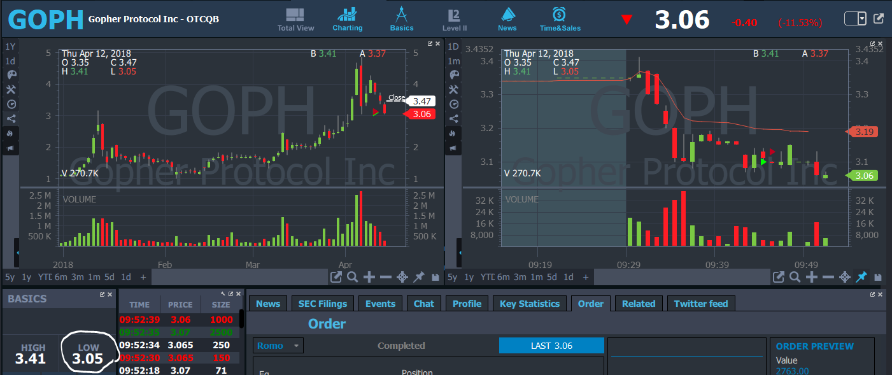
Task: Switch to the Twitter feed tab
Action: [x=700, y=304]
